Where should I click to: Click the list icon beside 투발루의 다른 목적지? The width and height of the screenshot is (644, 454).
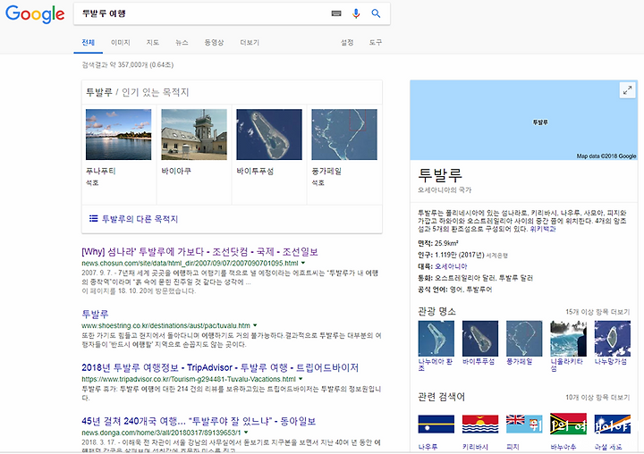coord(94,218)
